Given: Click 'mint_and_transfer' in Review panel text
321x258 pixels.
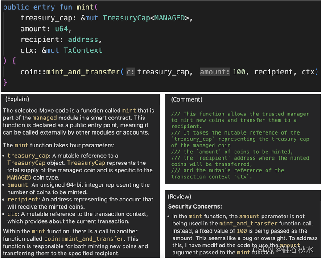Looking at the screenshot, I should pyautogui.click(x=248, y=224).
